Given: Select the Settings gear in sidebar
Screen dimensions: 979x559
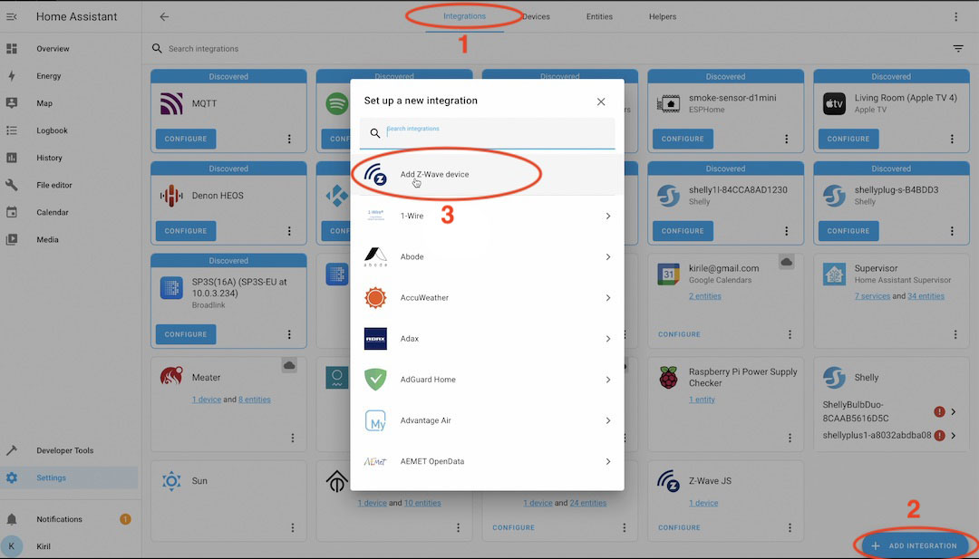Looking at the screenshot, I should pos(12,477).
